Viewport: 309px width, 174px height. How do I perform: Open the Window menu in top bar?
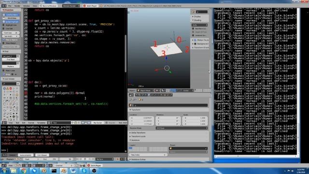27,6
